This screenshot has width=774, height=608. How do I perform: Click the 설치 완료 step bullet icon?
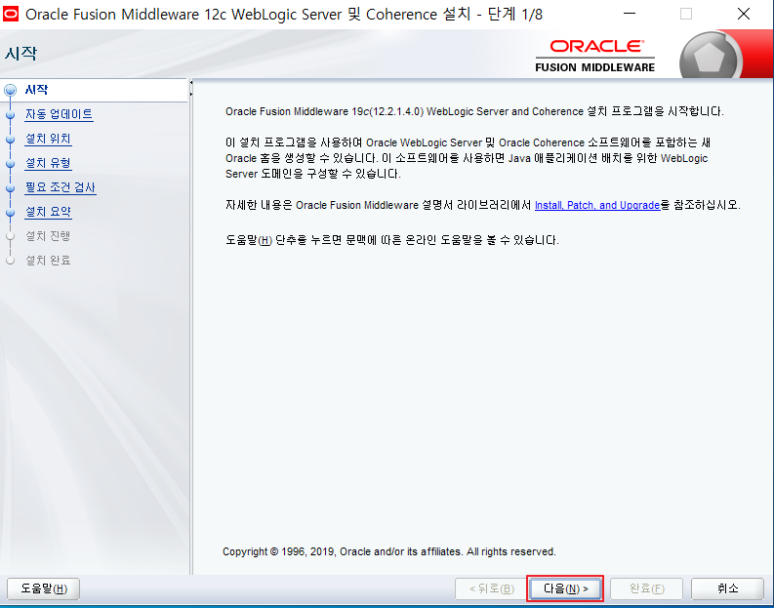(x=11, y=261)
